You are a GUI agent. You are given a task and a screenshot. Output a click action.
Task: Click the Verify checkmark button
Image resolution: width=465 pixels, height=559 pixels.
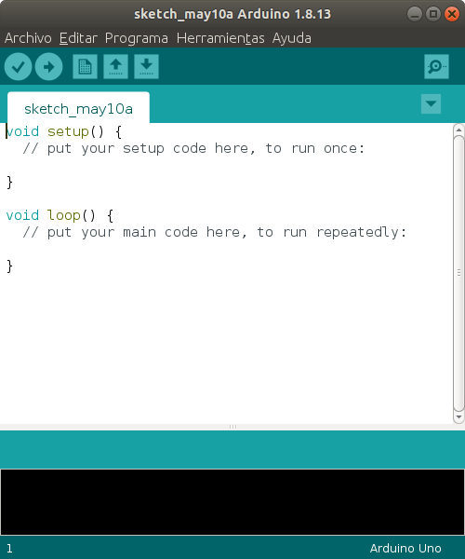coord(19,67)
